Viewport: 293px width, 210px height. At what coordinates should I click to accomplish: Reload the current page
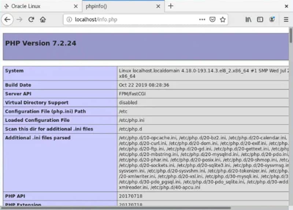31,19
